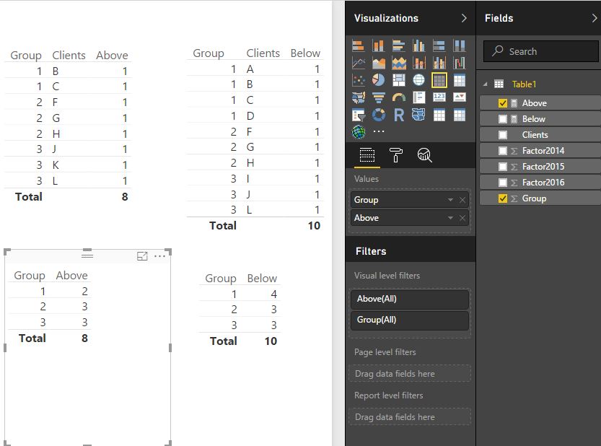
Task: Choose the scatter chart visual
Action: click(358, 80)
